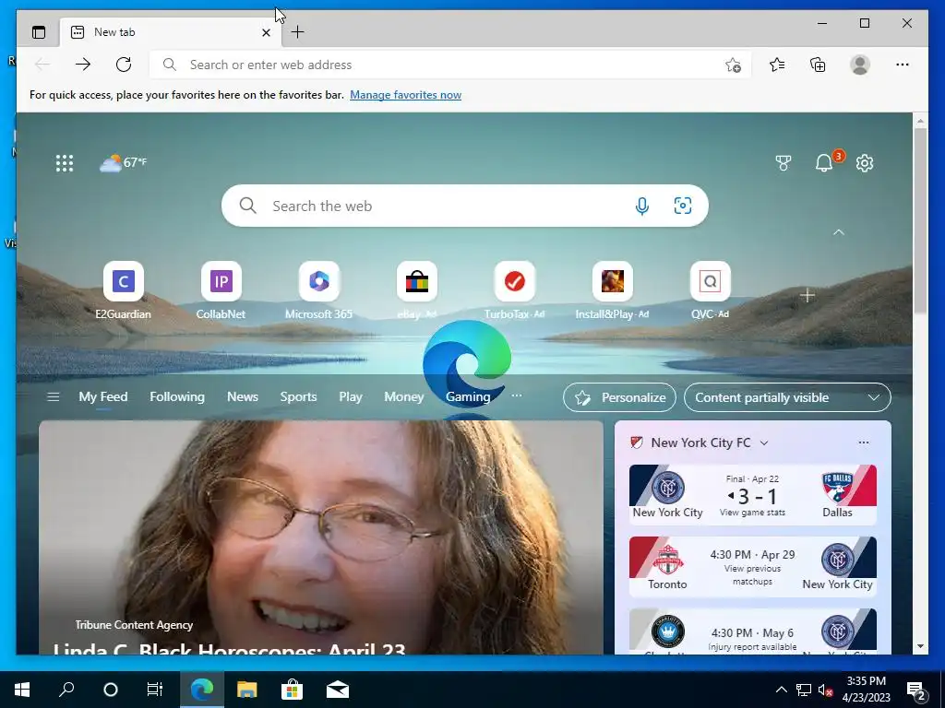Open File Explorer from taskbar
This screenshot has height=708, width=945.
pos(246,690)
